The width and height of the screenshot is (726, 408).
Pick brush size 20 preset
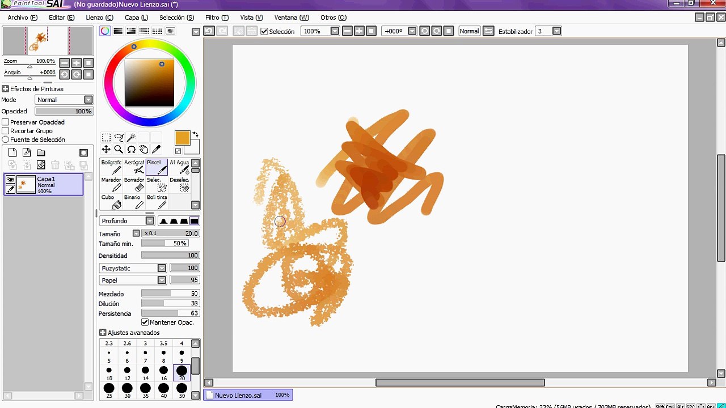pyautogui.click(x=181, y=373)
